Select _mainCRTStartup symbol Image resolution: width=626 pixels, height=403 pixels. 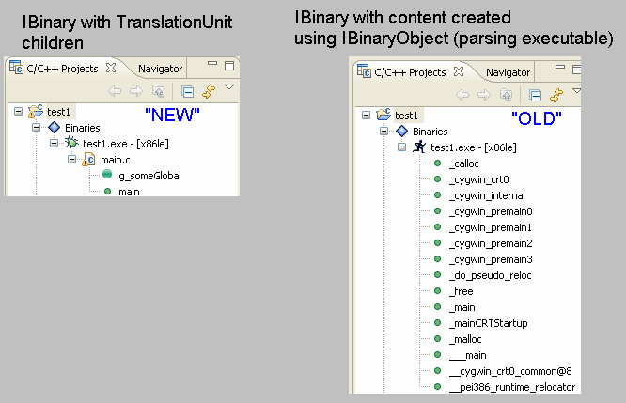[489, 323]
